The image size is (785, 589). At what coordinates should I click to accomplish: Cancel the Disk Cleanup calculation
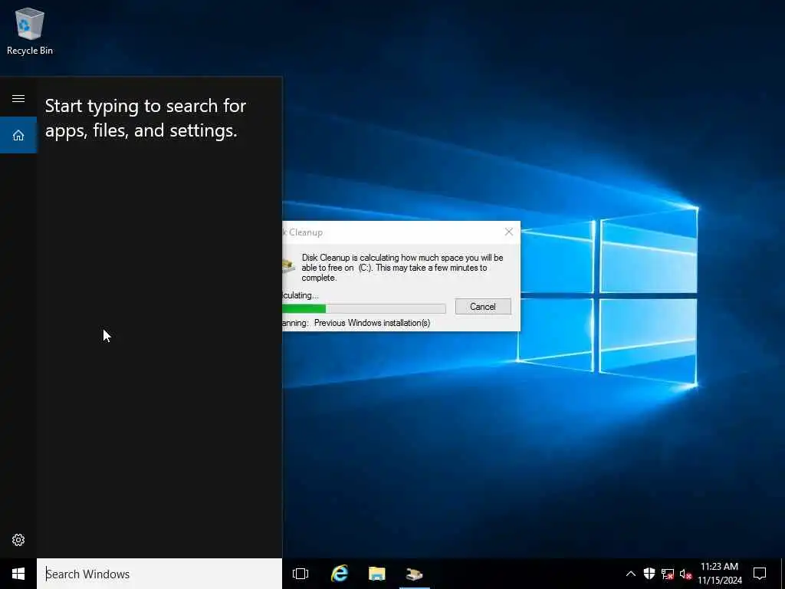point(483,307)
